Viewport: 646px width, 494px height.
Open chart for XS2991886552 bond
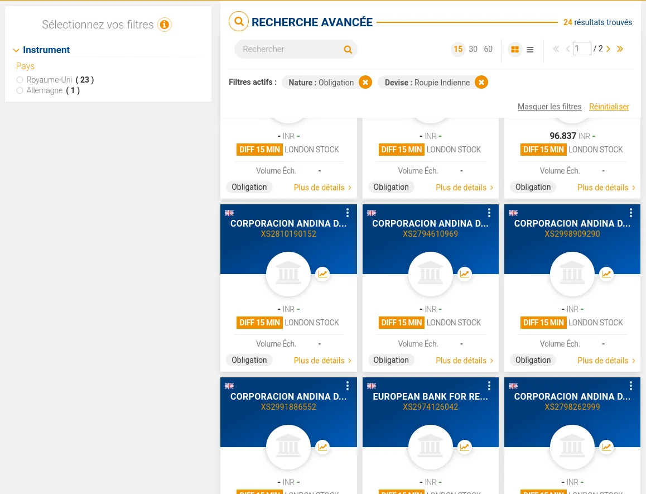tap(322, 447)
